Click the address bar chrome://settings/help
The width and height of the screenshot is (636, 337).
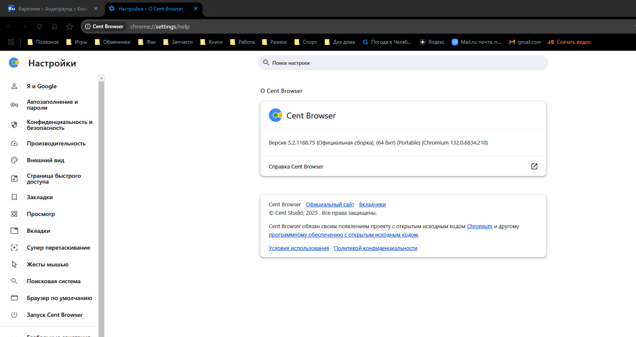160,26
